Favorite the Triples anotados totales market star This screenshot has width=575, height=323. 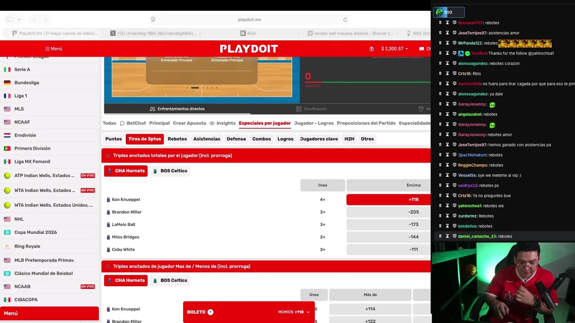pyautogui.click(x=108, y=155)
